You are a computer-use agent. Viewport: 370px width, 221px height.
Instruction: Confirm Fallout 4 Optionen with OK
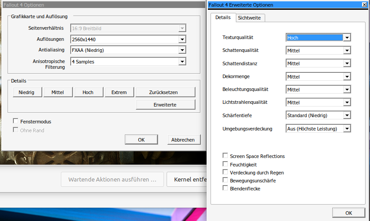click(141, 140)
